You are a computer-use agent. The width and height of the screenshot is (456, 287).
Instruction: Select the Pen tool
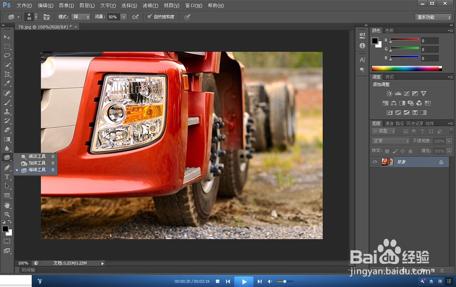coord(7,168)
